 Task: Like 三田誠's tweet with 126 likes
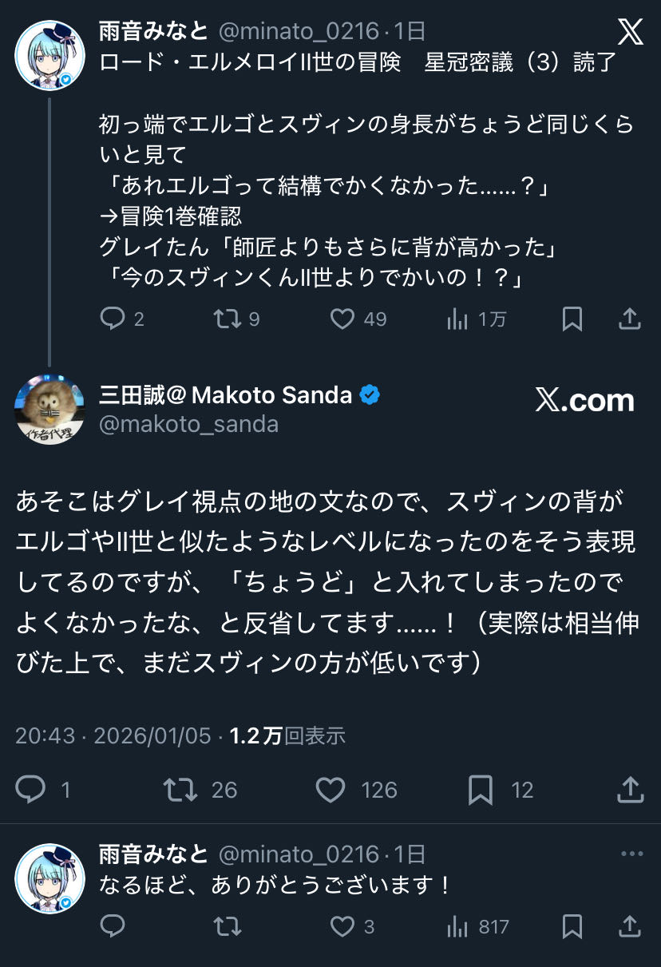pos(330,790)
